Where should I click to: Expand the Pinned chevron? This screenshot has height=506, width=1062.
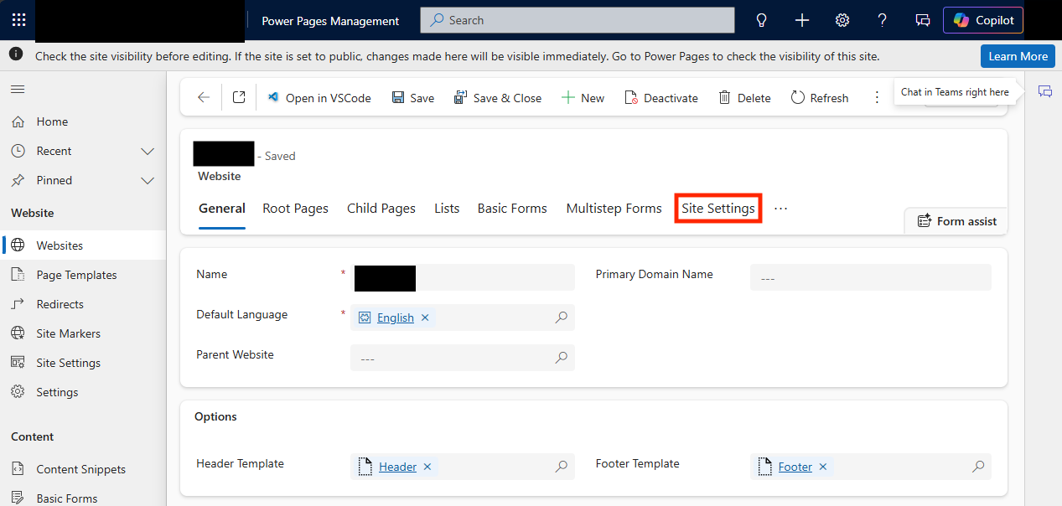(x=148, y=181)
